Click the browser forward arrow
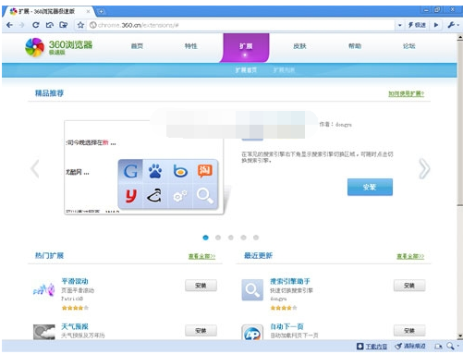The image size is (463, 354). pos(21,25)
